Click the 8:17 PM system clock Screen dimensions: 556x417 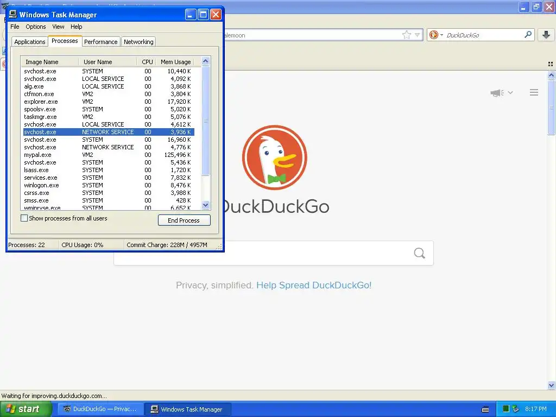click(x=535, y=409)
